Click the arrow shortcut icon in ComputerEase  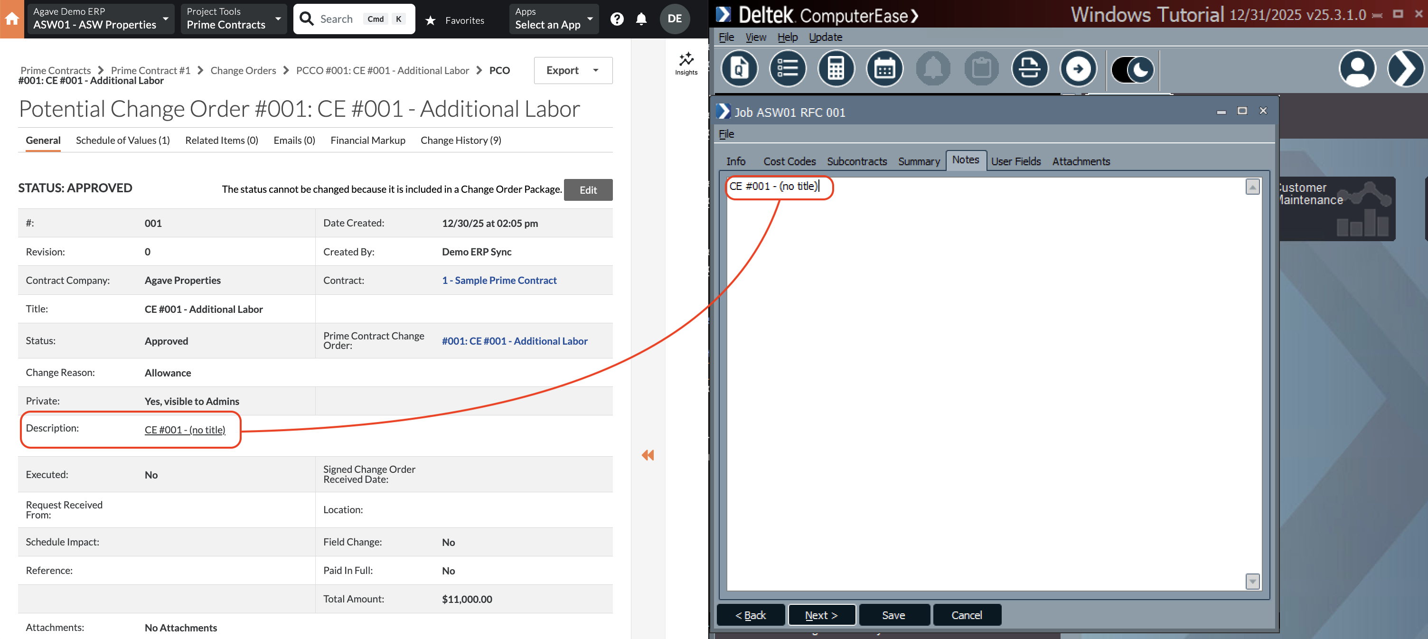(x=1078, y=68)
